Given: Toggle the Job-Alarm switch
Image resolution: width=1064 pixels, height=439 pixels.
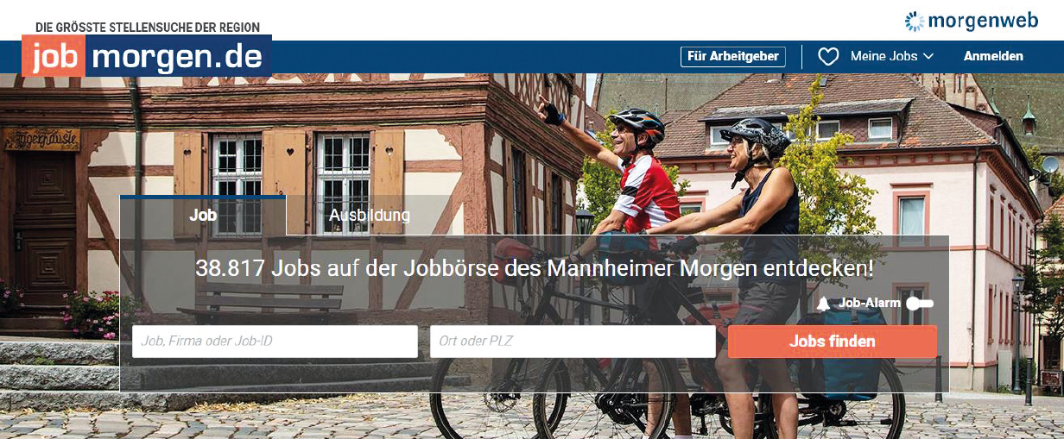Looking at the screenshot, I should 920,304.
